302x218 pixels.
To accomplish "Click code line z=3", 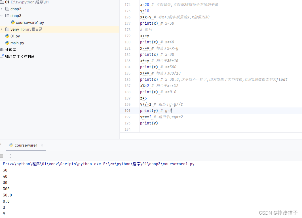I will pyautogui.click(x=143, y=98).
